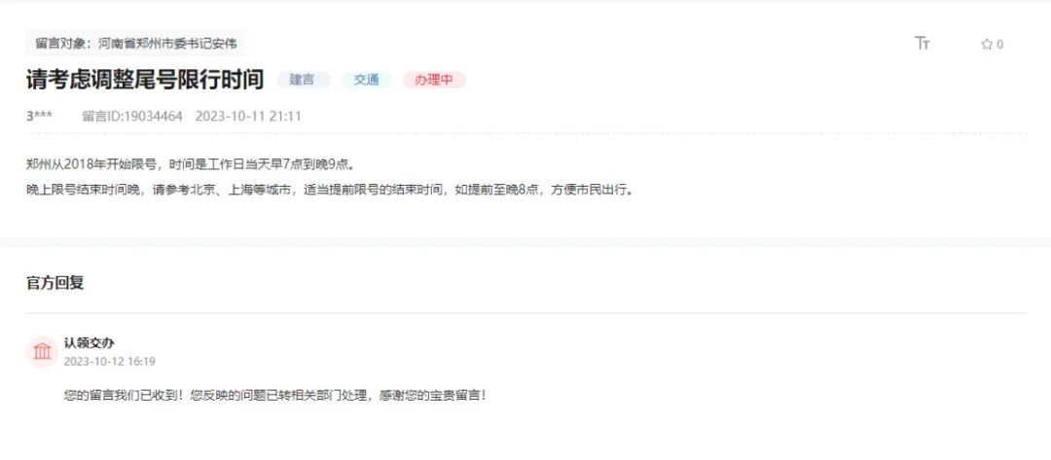Click the favorite count number 0

(1000, 45)
